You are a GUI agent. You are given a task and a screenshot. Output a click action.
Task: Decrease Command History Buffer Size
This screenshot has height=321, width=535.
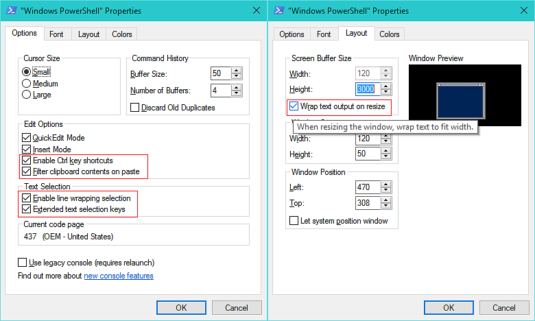pos(237,76)
